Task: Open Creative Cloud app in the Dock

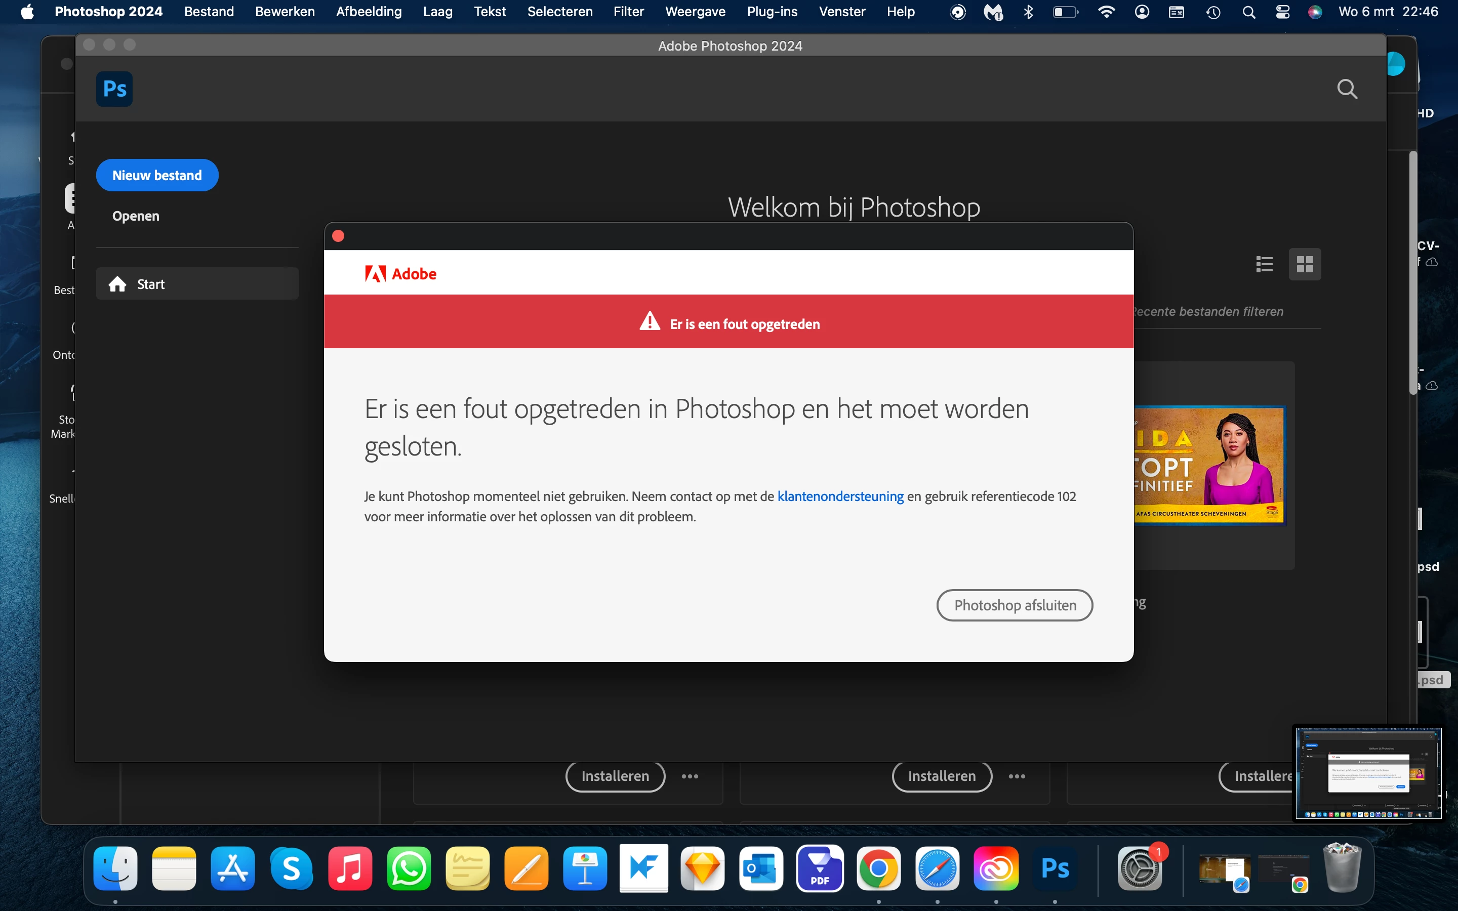Action: (996, 868)
